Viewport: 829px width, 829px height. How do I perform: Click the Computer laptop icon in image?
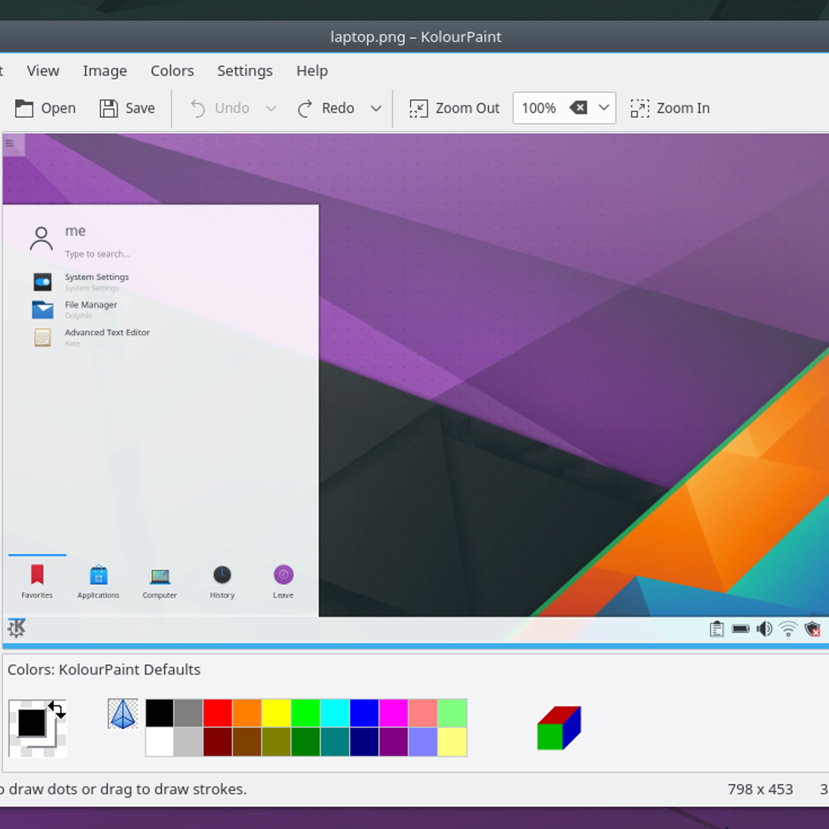[x=160, y=576]
